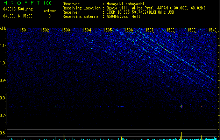The height and width of the screenshot is (140, 220).
Task: Select the name Masayuki Kobayashi
Action: (126, 4)
